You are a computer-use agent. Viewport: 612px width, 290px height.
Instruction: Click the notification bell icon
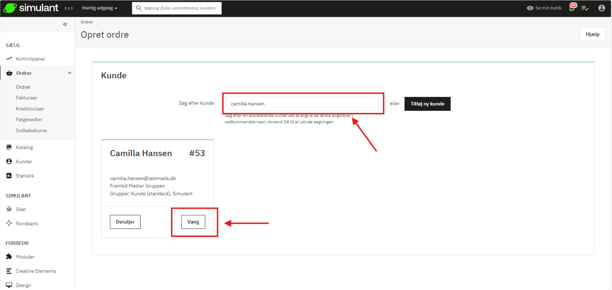coord(572,8)
